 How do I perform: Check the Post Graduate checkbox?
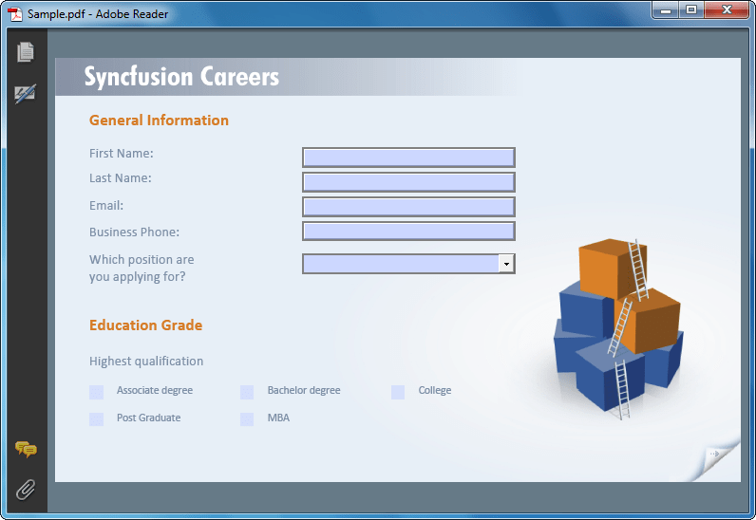[97, 419]
